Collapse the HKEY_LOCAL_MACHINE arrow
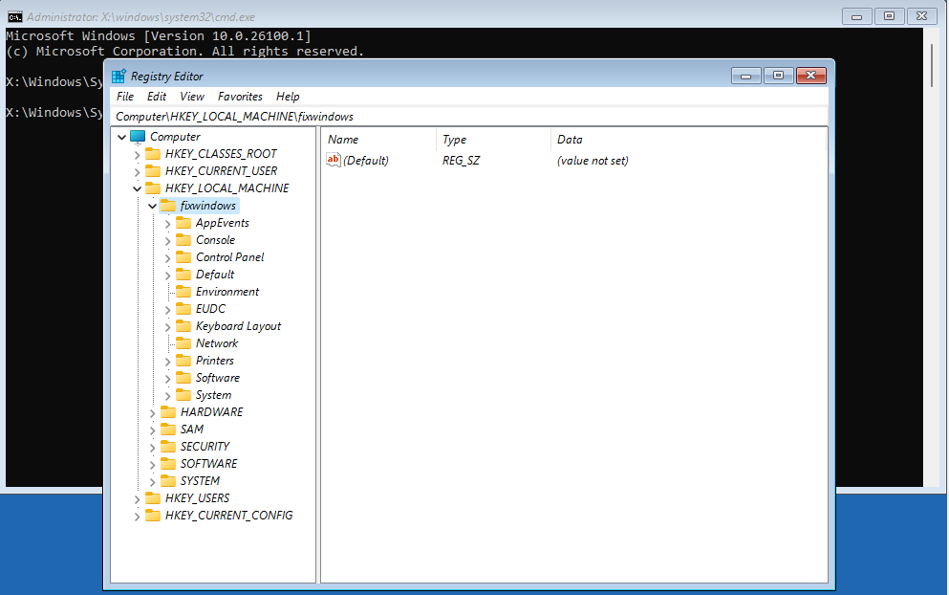949x595 pixels. (x=137, y=188)
